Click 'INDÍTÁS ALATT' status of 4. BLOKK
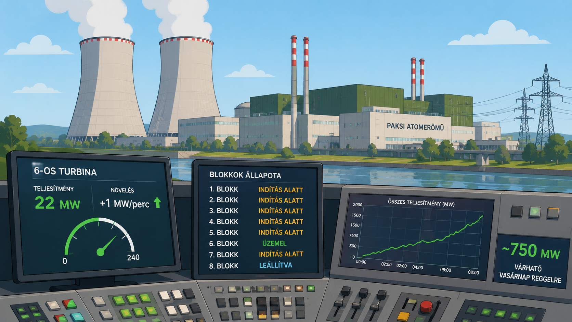Image resolution: width=572 pixels, height=322 pixels. coord(281,222)
